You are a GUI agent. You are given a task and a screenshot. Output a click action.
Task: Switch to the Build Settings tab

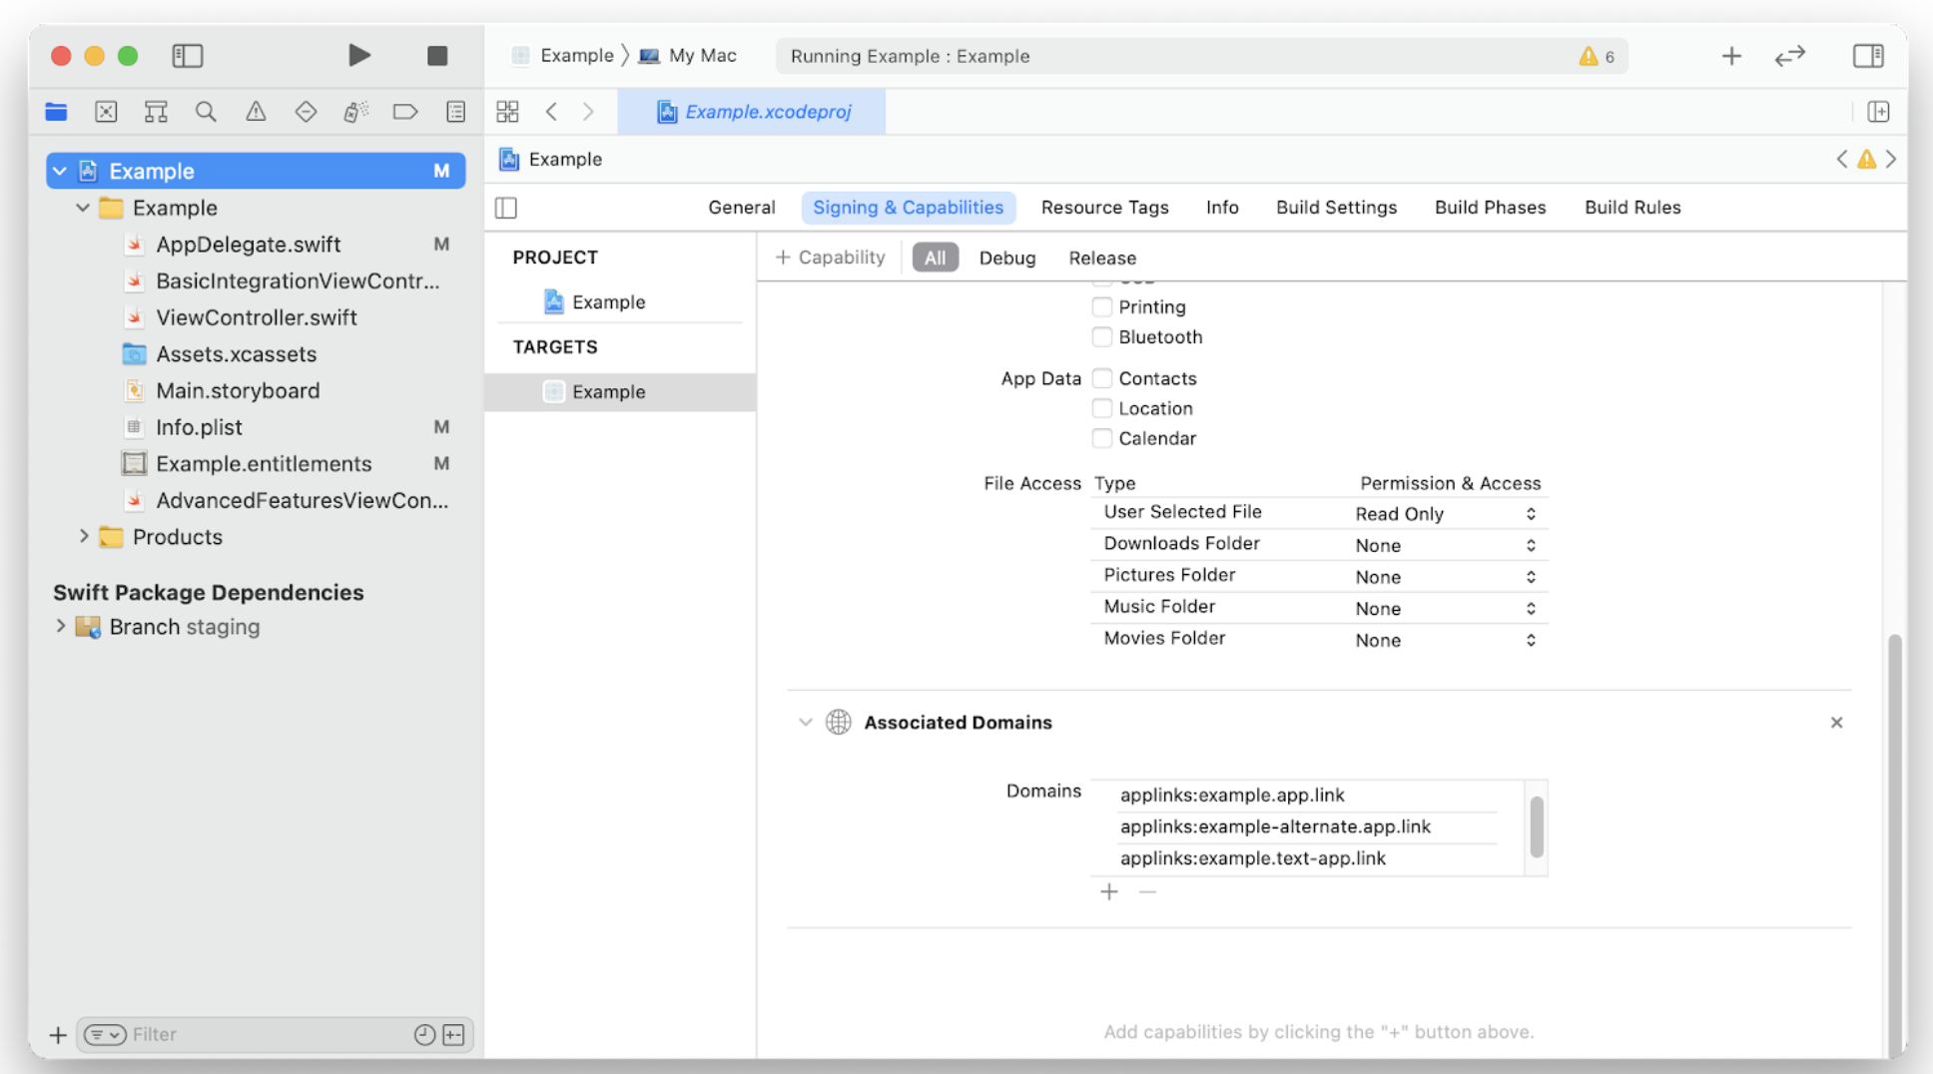[x=1336, y=208]
